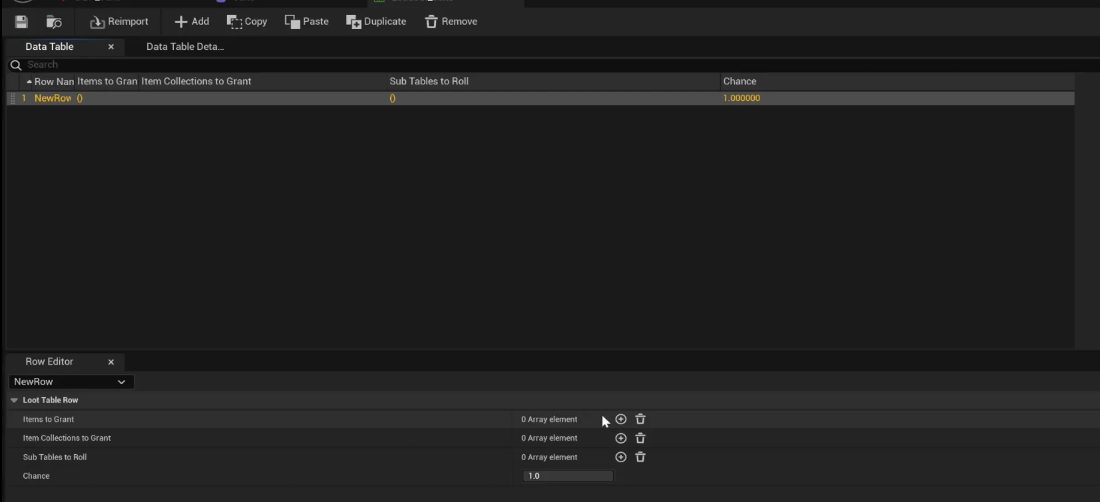Focus the table Search field
The image size is (1100, 502).
tap(560, 65)
